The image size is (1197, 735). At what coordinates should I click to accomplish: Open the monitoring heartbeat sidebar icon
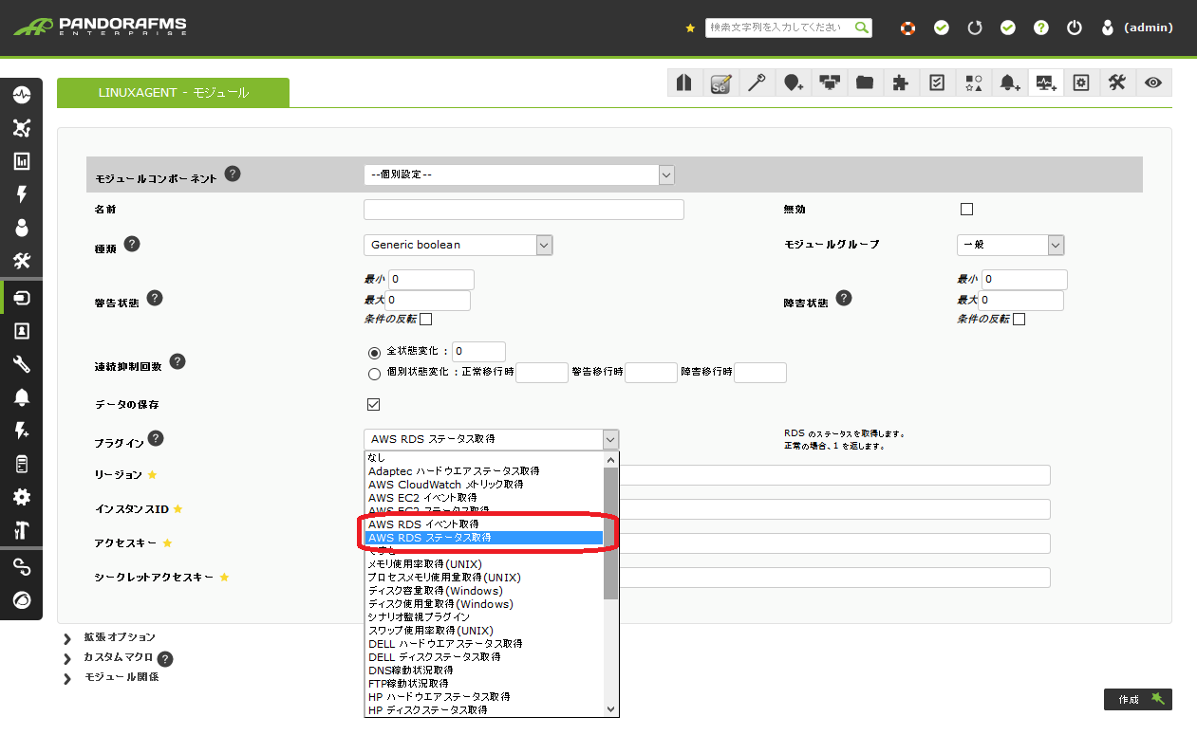[21, 95]
